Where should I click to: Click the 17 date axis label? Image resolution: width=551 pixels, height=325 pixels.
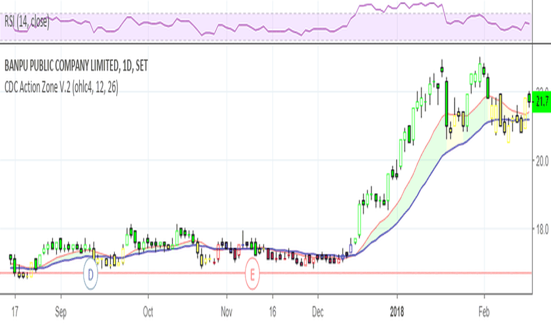pyautogui.click(x=14, y=312)
